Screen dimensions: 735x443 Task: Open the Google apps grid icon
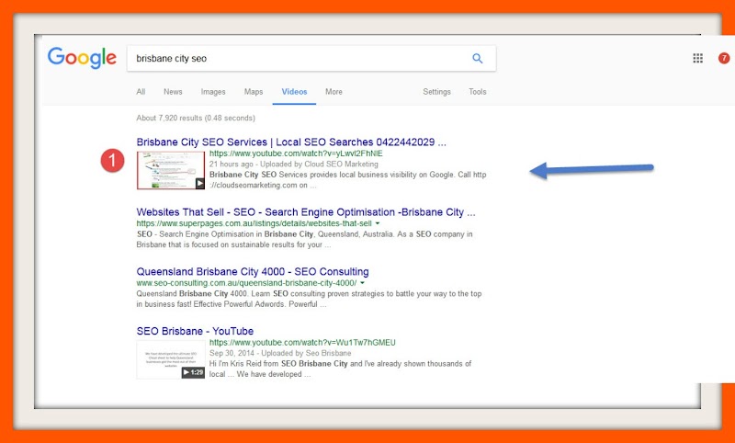pyautogui.click(x=697, y=58)
